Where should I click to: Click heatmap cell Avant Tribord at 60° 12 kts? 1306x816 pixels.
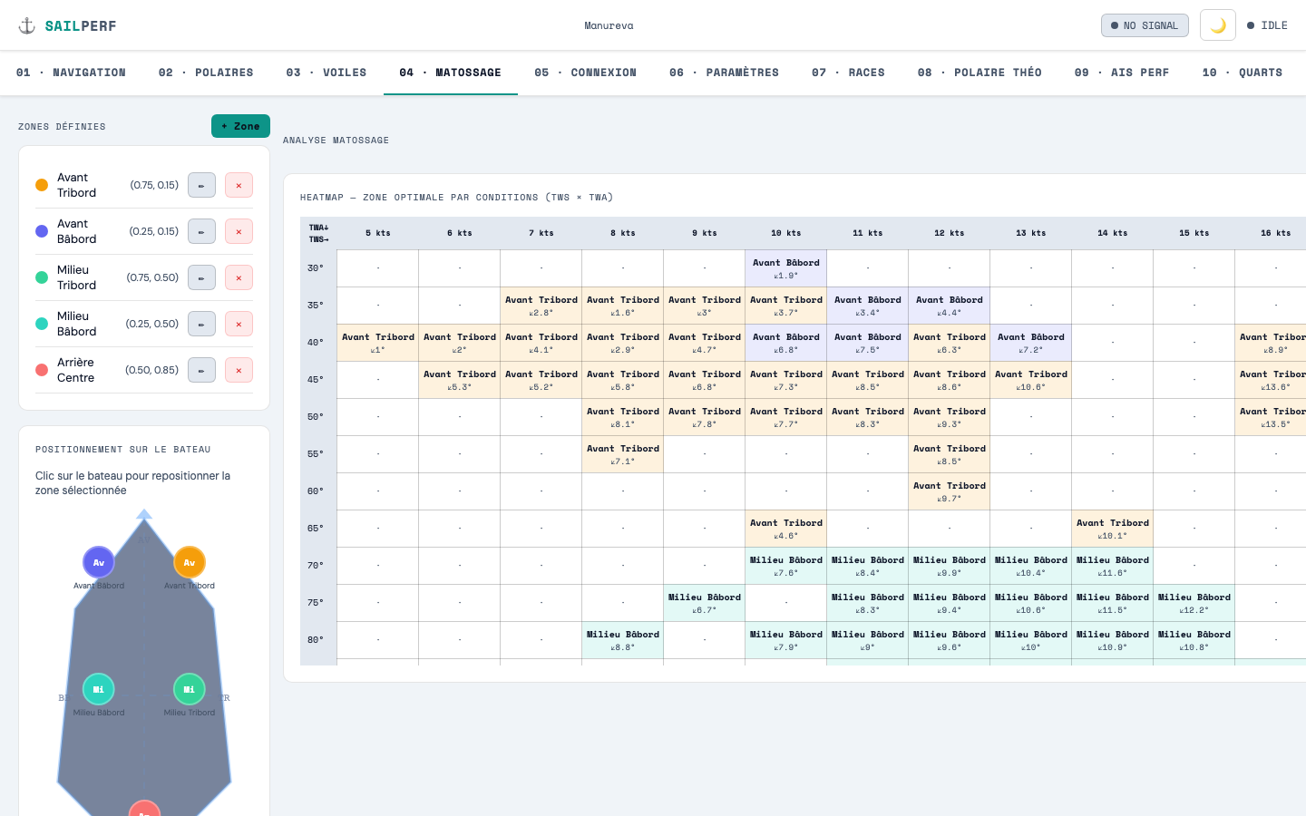tap(950, 491)
